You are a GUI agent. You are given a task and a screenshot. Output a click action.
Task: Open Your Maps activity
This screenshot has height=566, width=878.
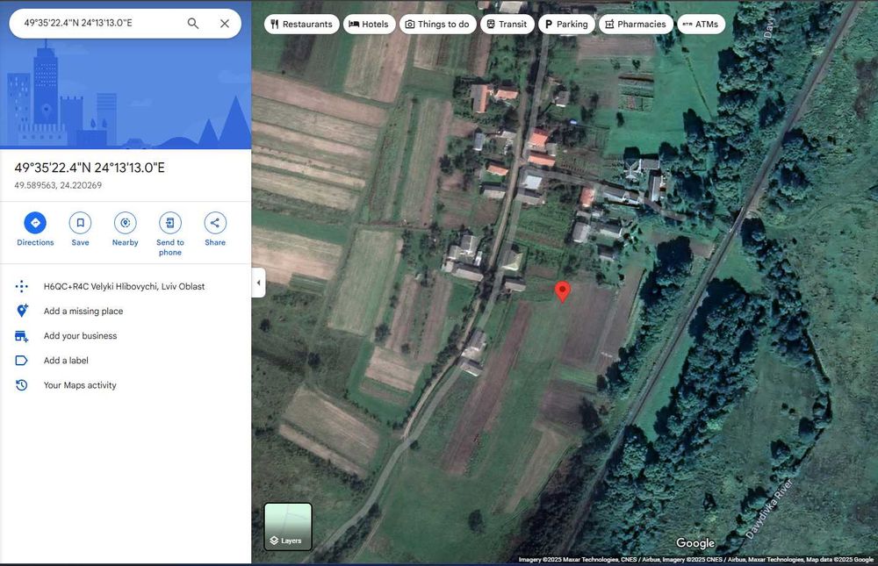tap(80, 385)
